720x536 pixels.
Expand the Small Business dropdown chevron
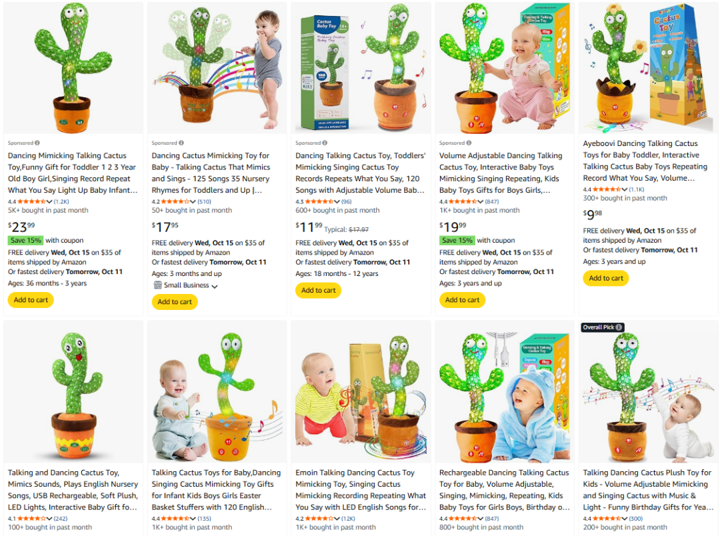coord(215,286)
